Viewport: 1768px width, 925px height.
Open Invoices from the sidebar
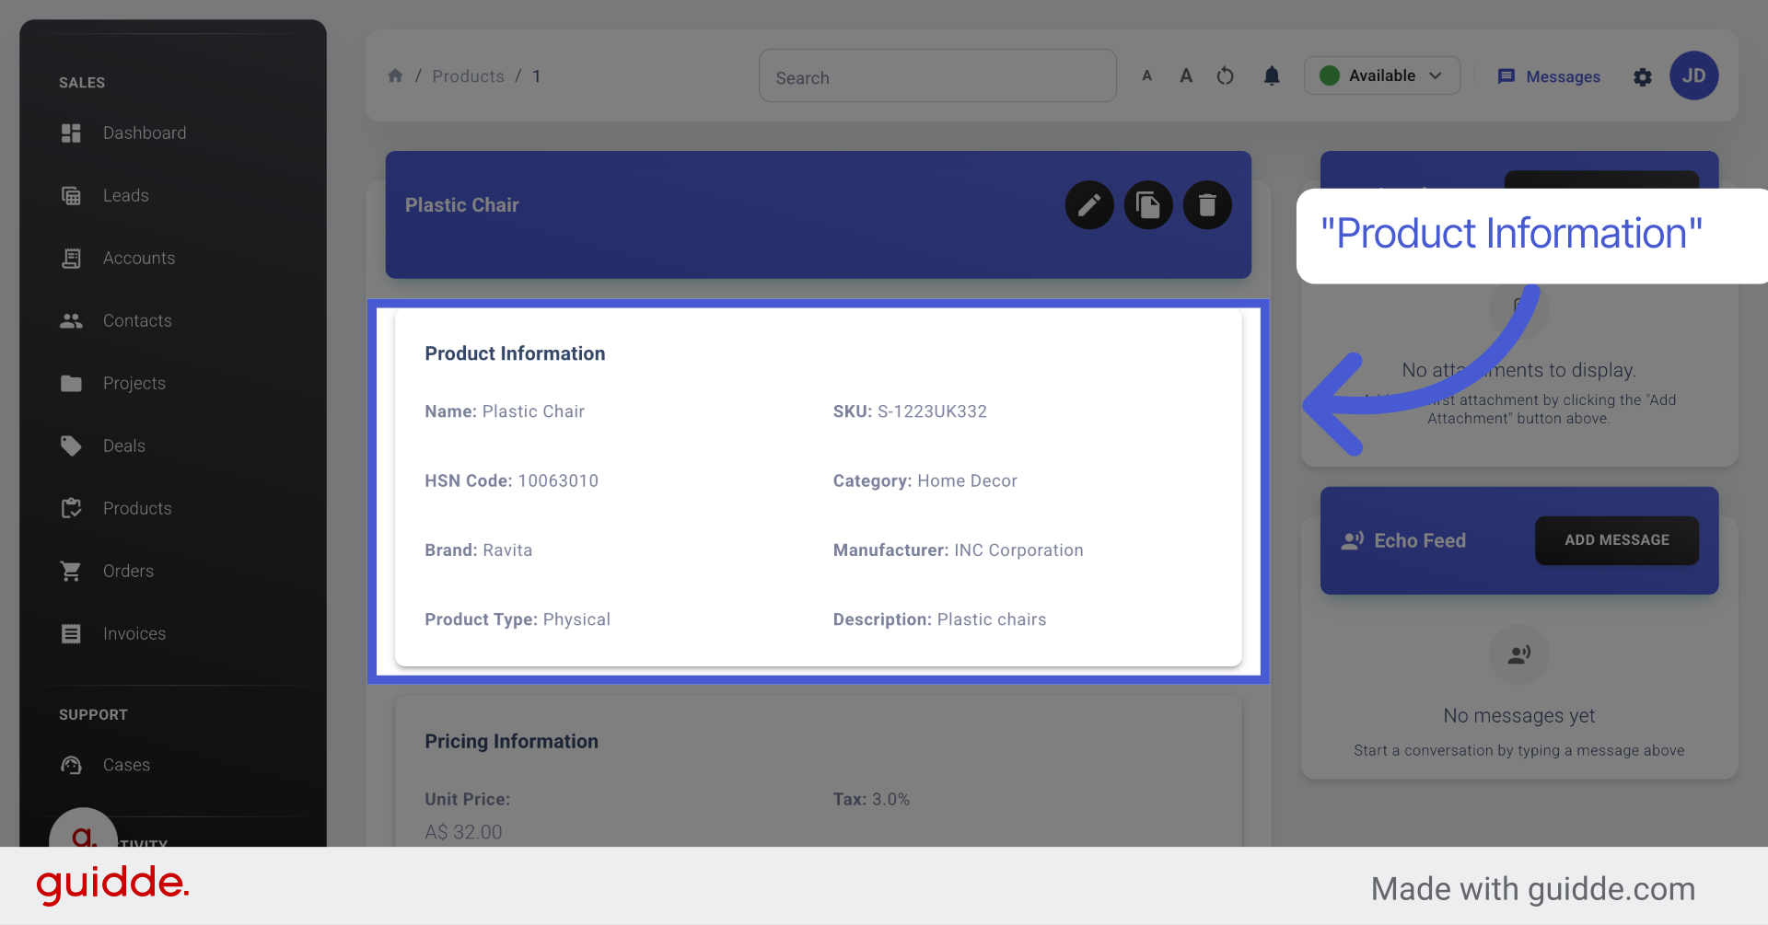click(134, 633)
